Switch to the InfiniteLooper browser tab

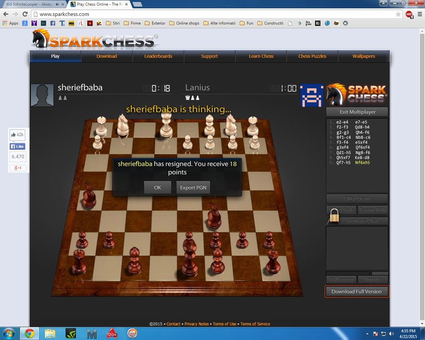[x=33, y=4]
